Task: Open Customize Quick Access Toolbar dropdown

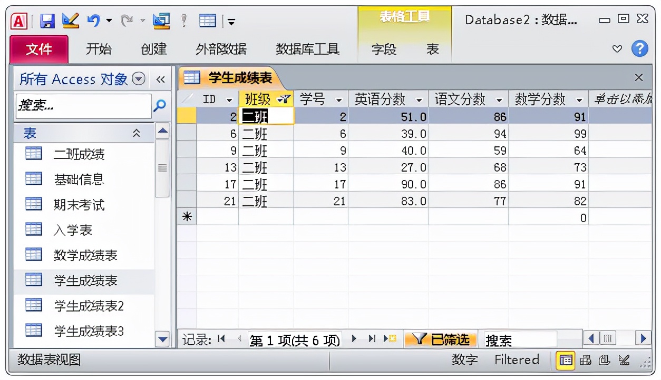Action: click(x=231, y=22)
